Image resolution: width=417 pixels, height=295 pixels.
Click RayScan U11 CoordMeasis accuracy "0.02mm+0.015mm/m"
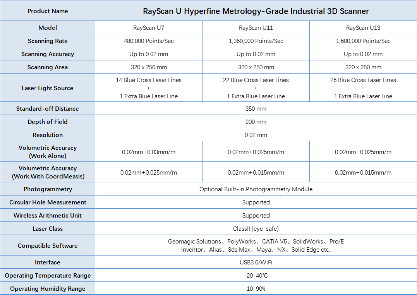(256, 172)
